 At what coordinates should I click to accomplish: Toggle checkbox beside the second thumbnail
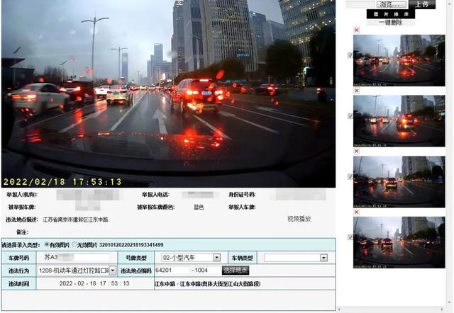350,116
